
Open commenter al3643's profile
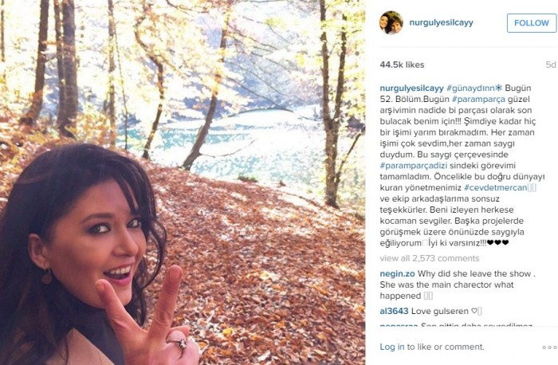394,312
